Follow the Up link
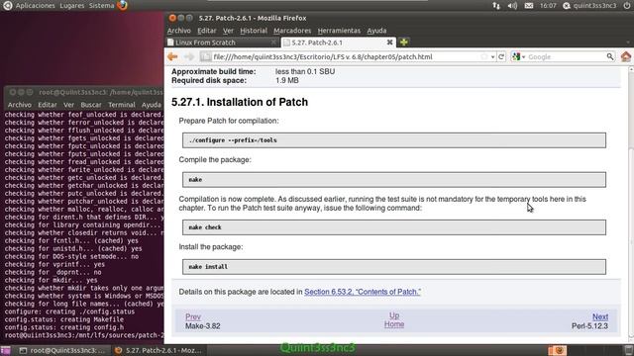This screenshot has height=356, width=634. point(394,315)
